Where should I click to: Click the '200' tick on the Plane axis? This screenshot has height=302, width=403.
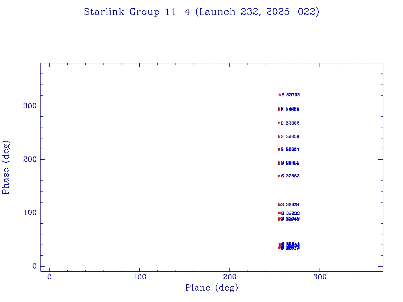coord(229,277)
